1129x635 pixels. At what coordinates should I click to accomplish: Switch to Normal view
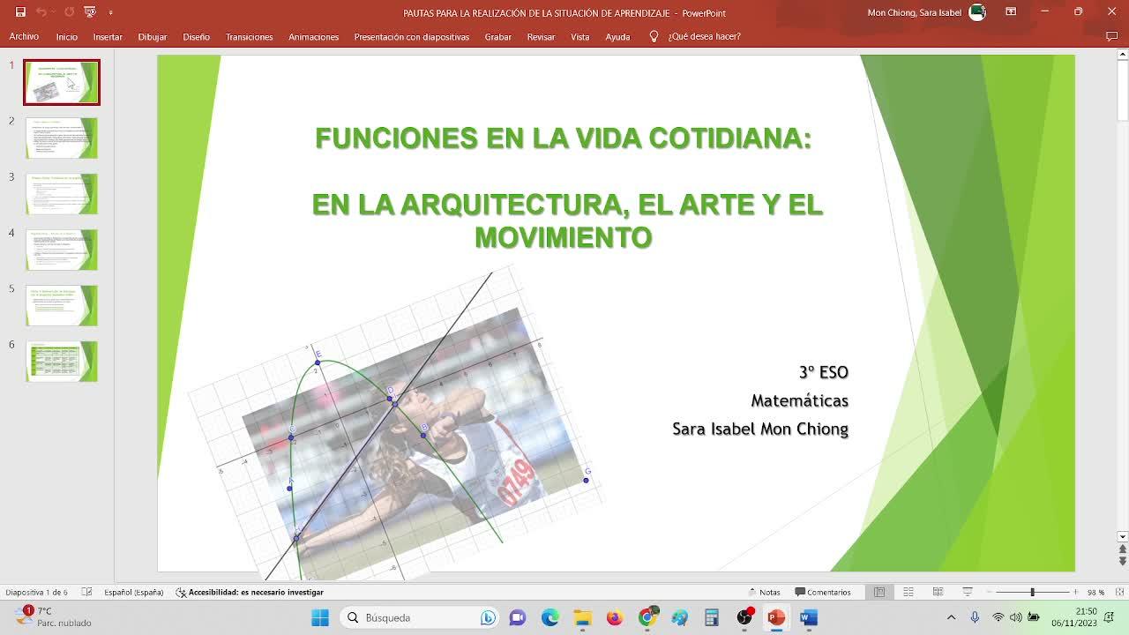(879, 592)
